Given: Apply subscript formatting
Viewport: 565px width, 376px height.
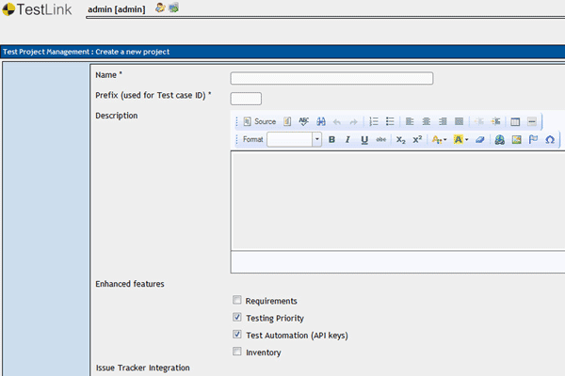Looking at the screenshot, I should pyautogui.click(x=401, y=140).
